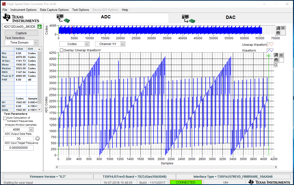Click the Peak to P value 4080.00 cell
Image resolution: width=294 pixels, height=185 pixels.
20,76
